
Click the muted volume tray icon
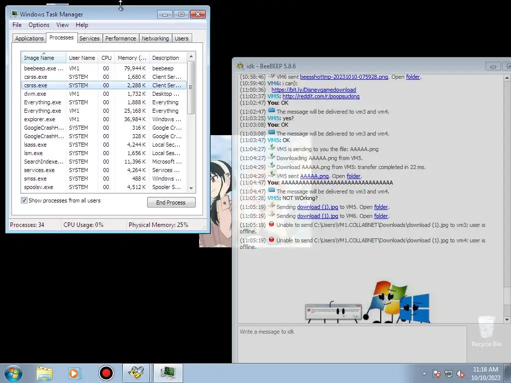tap(461, 374)
